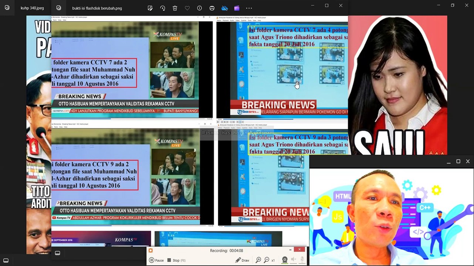The image size is (474, 266).
Task: Maximize the webcam preview window
Action: [458, 161]
